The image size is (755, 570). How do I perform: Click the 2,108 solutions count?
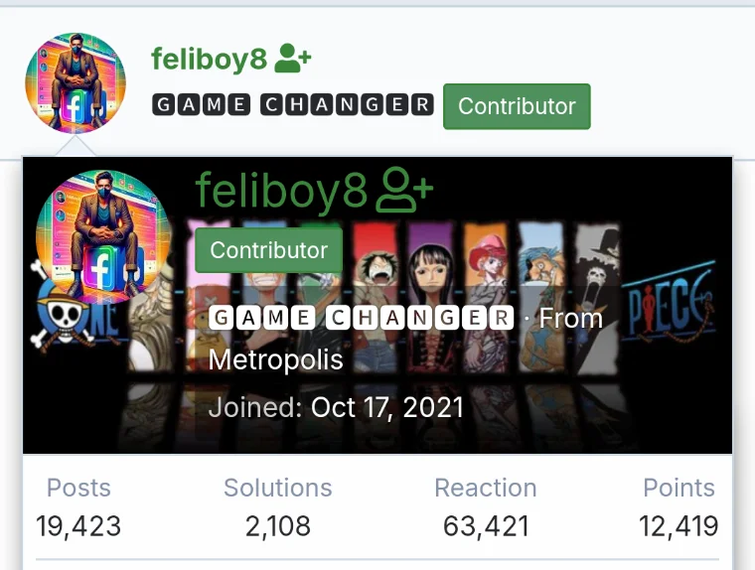tap(278, 525)
